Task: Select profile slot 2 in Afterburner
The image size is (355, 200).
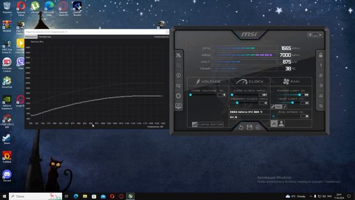Action: point(321,76)
